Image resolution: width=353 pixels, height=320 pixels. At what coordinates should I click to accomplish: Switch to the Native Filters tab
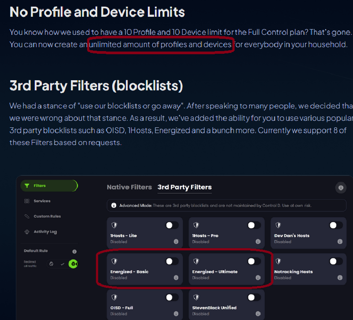click(129, 187)
